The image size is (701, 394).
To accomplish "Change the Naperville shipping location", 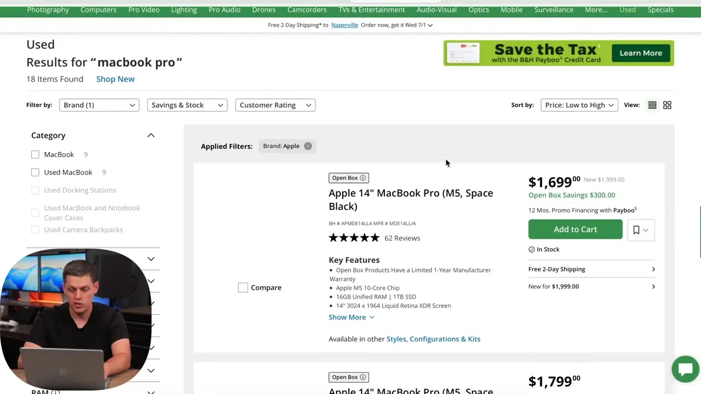I will (344, 25).
